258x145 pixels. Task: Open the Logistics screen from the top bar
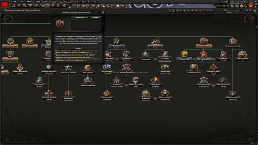[58, 6]
